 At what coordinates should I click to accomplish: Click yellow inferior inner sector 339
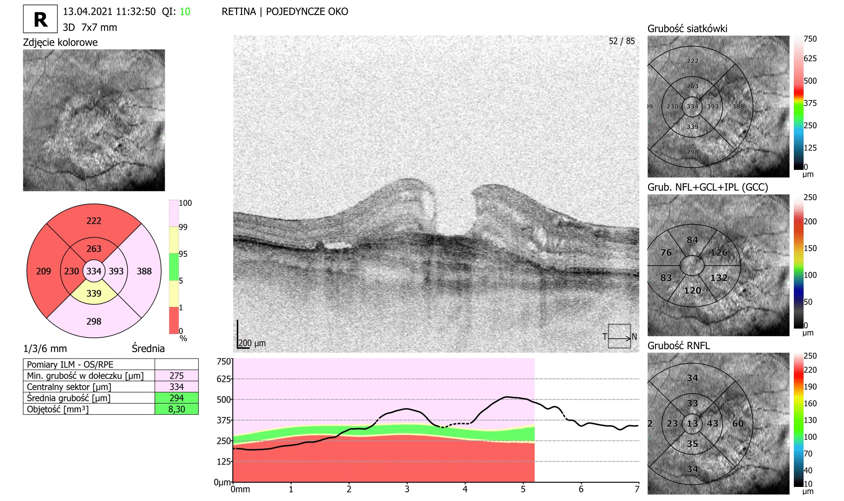click(x=94, y=293)
